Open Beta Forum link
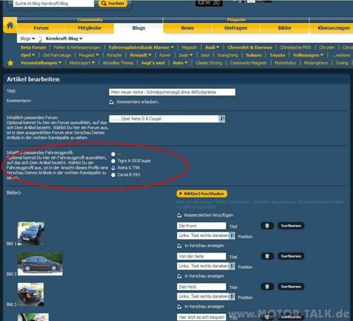 33,47
